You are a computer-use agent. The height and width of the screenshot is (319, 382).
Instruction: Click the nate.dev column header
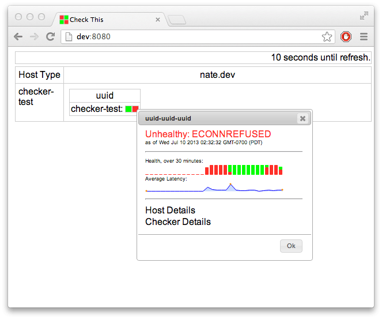point(217,74)
